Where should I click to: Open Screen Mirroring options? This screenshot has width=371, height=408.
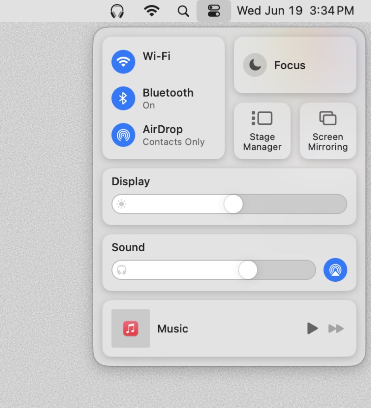(327, 131)
